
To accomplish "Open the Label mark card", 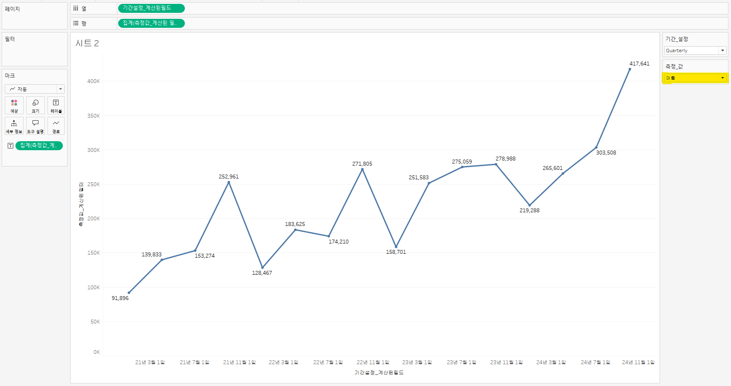I will [x=56, y=105].
